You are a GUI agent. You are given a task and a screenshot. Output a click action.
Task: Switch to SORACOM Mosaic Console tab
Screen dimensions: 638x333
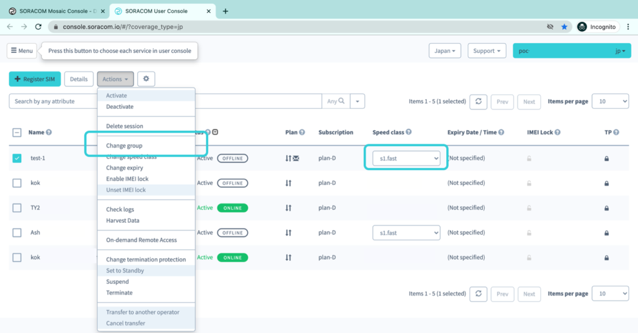57,11
